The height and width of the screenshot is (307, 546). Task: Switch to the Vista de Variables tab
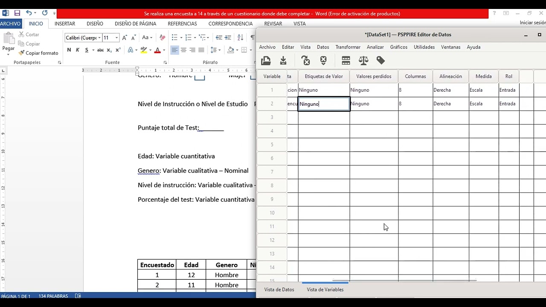[x=325, y=290]
